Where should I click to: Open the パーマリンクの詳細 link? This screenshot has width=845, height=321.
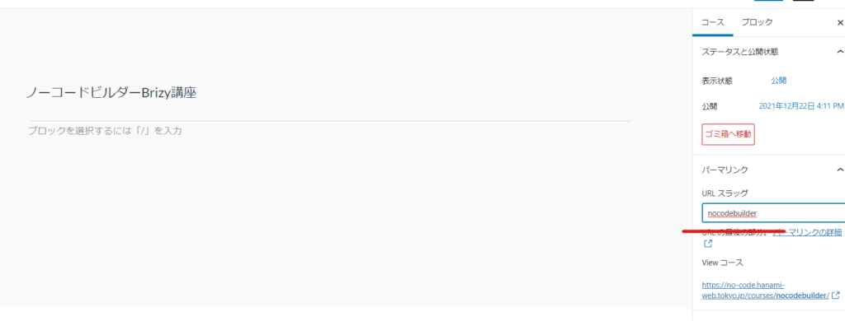point(807,232)
